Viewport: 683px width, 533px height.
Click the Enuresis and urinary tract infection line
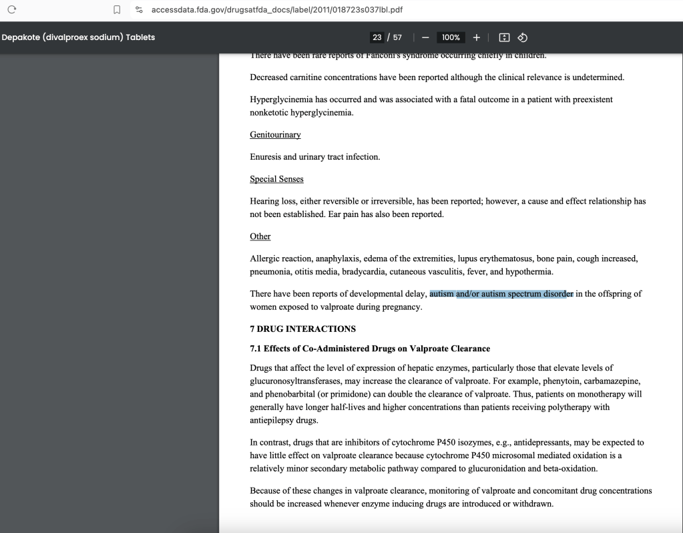tap(314, 157)
